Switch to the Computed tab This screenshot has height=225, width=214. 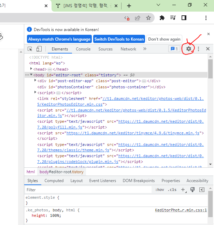[54, 181]
